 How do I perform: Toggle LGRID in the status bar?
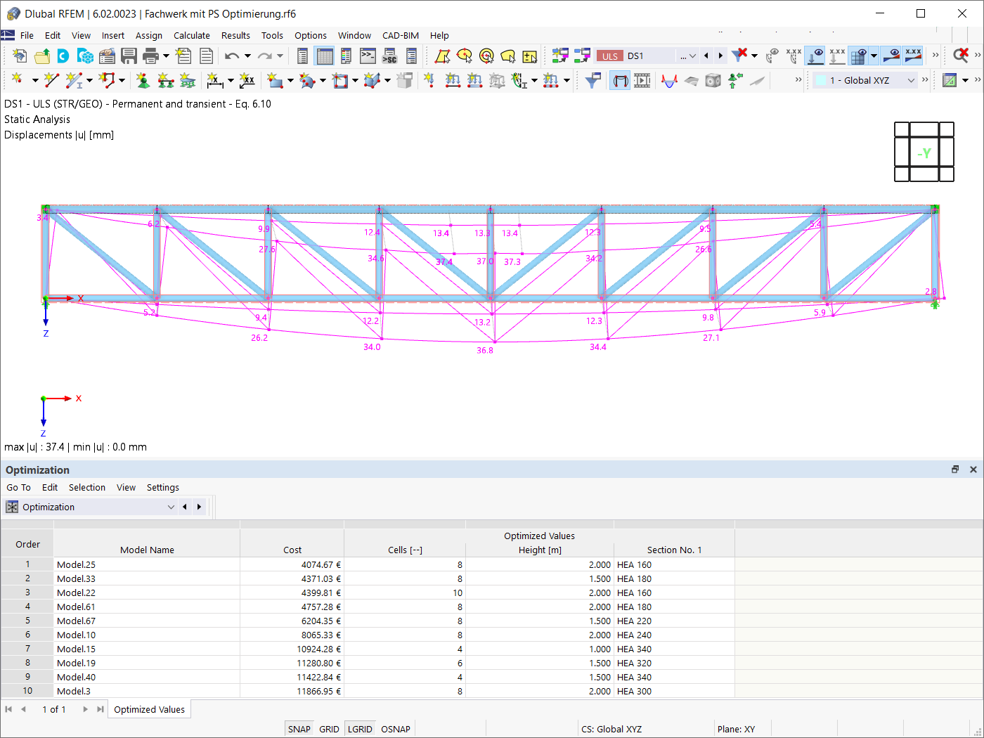tap(360, 729)
